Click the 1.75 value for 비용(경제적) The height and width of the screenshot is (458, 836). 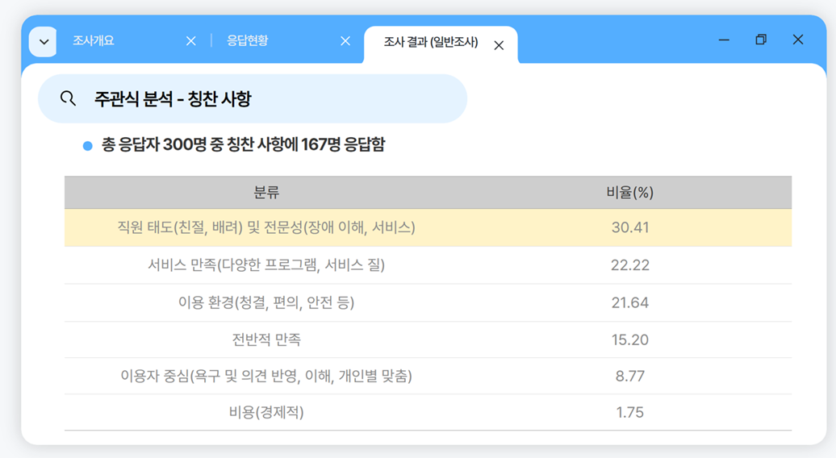[629, 412]
